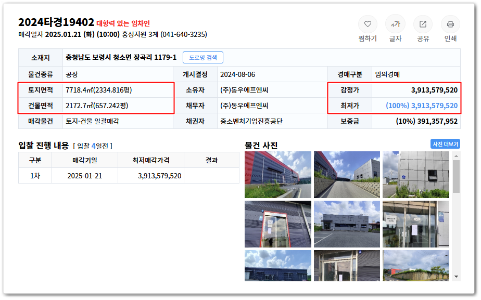This screenshot has width=481, height=300.
Task: Open the photo of gray panel building corner
Action: (415, 175)
